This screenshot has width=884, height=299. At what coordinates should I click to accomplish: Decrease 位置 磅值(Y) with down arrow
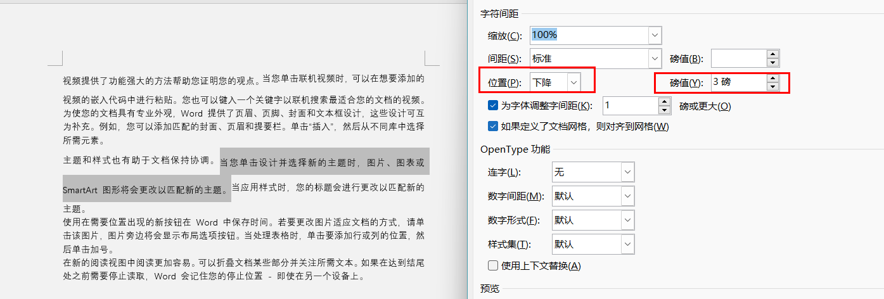click(x=772, y=87)
